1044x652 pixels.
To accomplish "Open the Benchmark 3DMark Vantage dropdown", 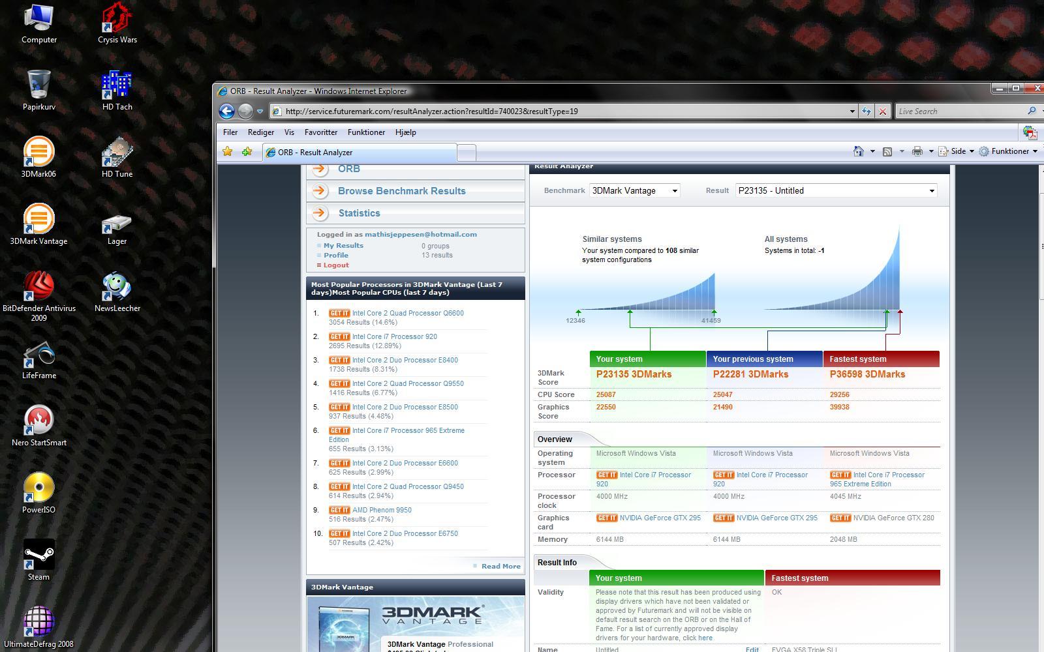I will [634, 190].
